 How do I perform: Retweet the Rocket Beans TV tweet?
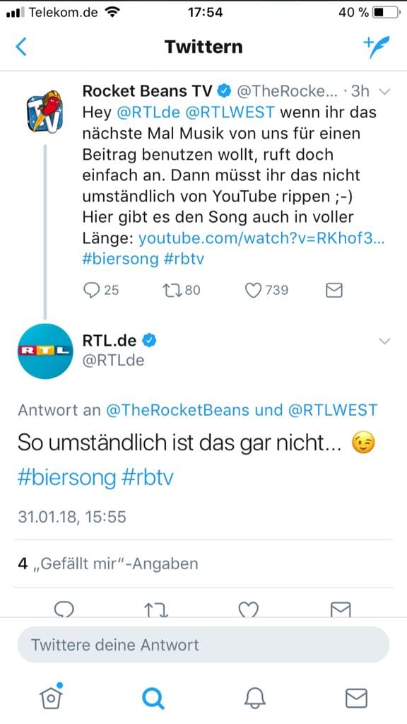click(x=172, y=290)
